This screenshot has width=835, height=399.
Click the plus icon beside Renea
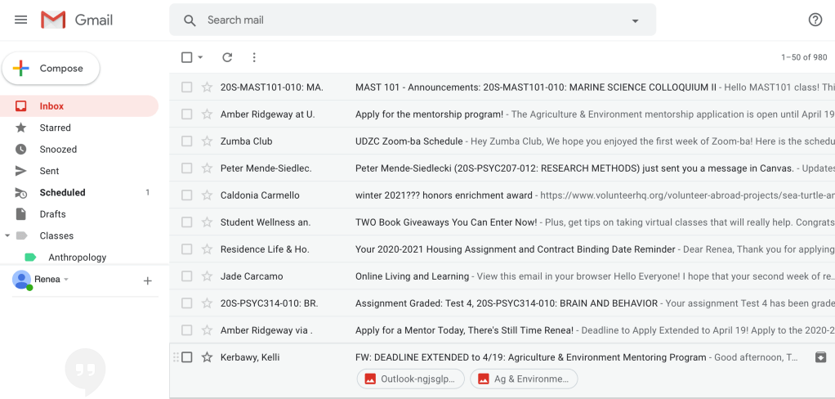click(x=148, y=280)
